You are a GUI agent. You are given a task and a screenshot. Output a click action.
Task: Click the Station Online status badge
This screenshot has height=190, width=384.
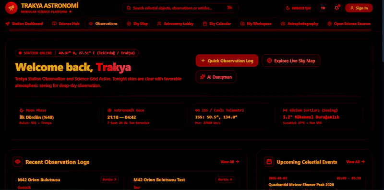click(77, 53)
